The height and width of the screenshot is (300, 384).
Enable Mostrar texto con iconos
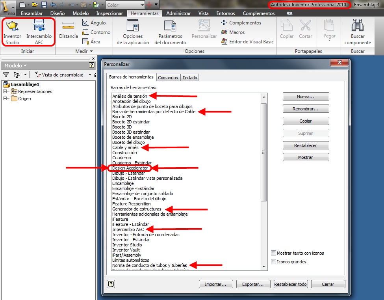(274, 253)
